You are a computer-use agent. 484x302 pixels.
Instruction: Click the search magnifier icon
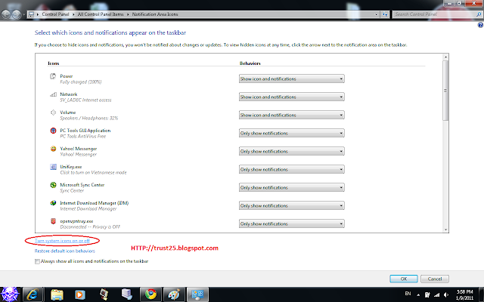pos(479,14)
